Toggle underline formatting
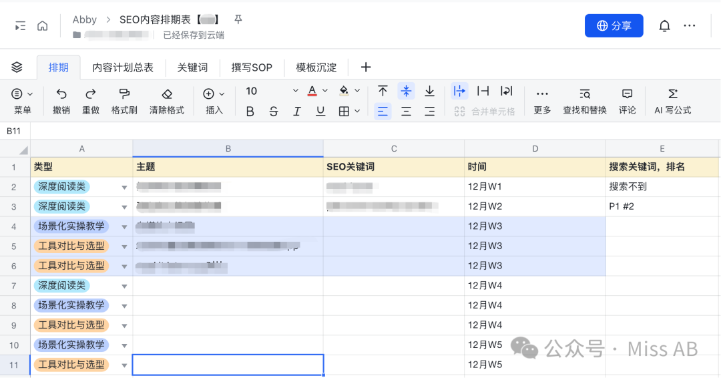 (320, 112)
